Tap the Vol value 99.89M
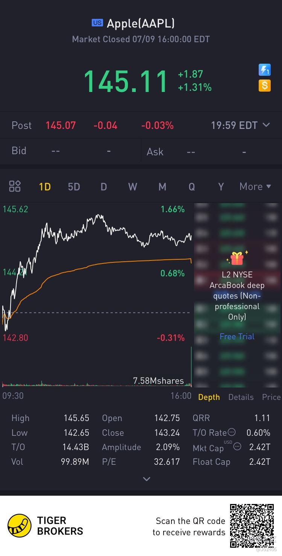The height and width of the screenshot is (556, 282). click(75, 462)
